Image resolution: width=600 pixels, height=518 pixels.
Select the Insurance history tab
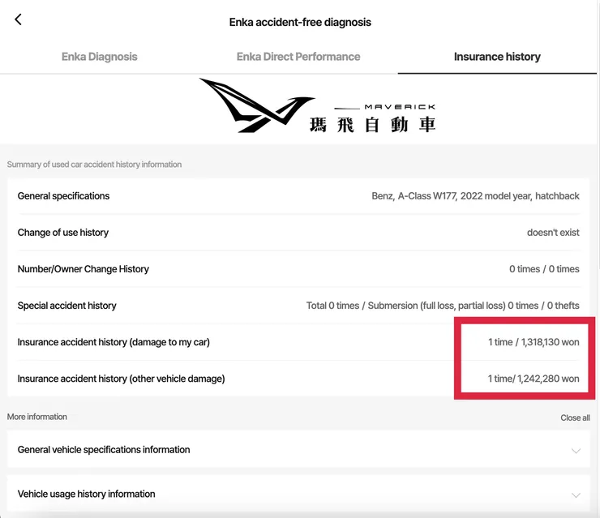click(x=497, y=57)
